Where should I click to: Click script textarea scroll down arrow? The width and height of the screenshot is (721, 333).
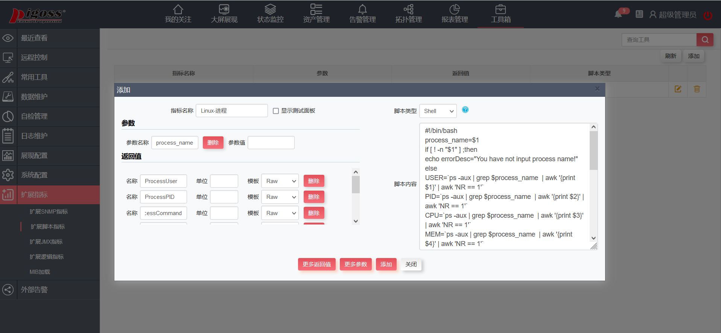[593, 238]
